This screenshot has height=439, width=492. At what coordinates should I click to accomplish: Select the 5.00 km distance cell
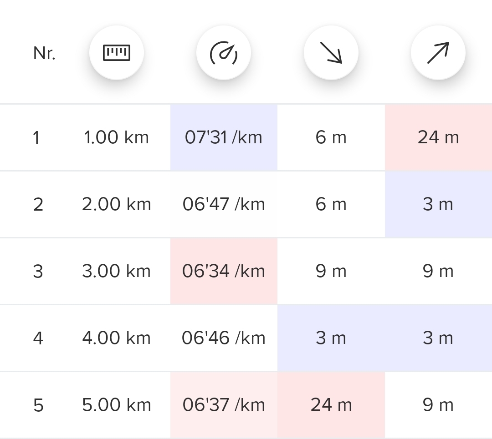pyautogui.click(x=117, y=405)
